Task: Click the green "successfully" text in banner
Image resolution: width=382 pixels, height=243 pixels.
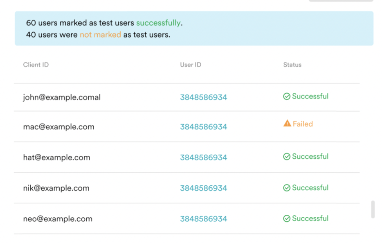Action: (x=158, y=23)
